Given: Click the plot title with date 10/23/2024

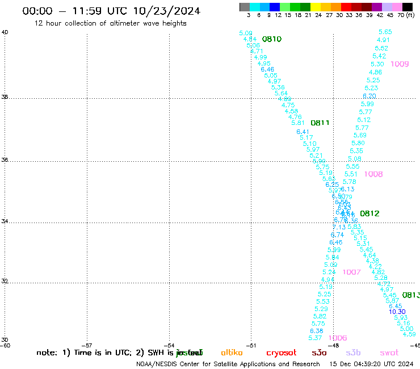Looking at the screenshot, I should click(x=111, y=11).
